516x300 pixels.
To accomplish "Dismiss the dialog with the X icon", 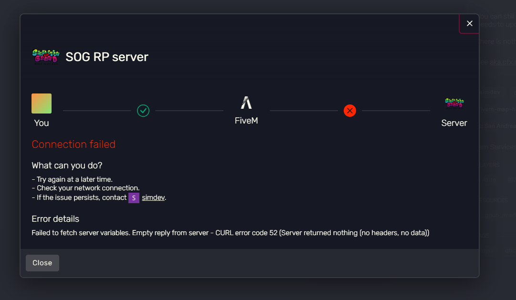I will coord(469,23).
